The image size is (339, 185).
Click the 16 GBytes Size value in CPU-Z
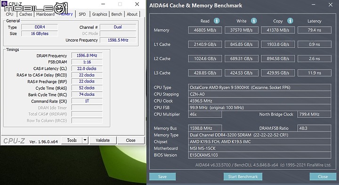click(40, 34)
